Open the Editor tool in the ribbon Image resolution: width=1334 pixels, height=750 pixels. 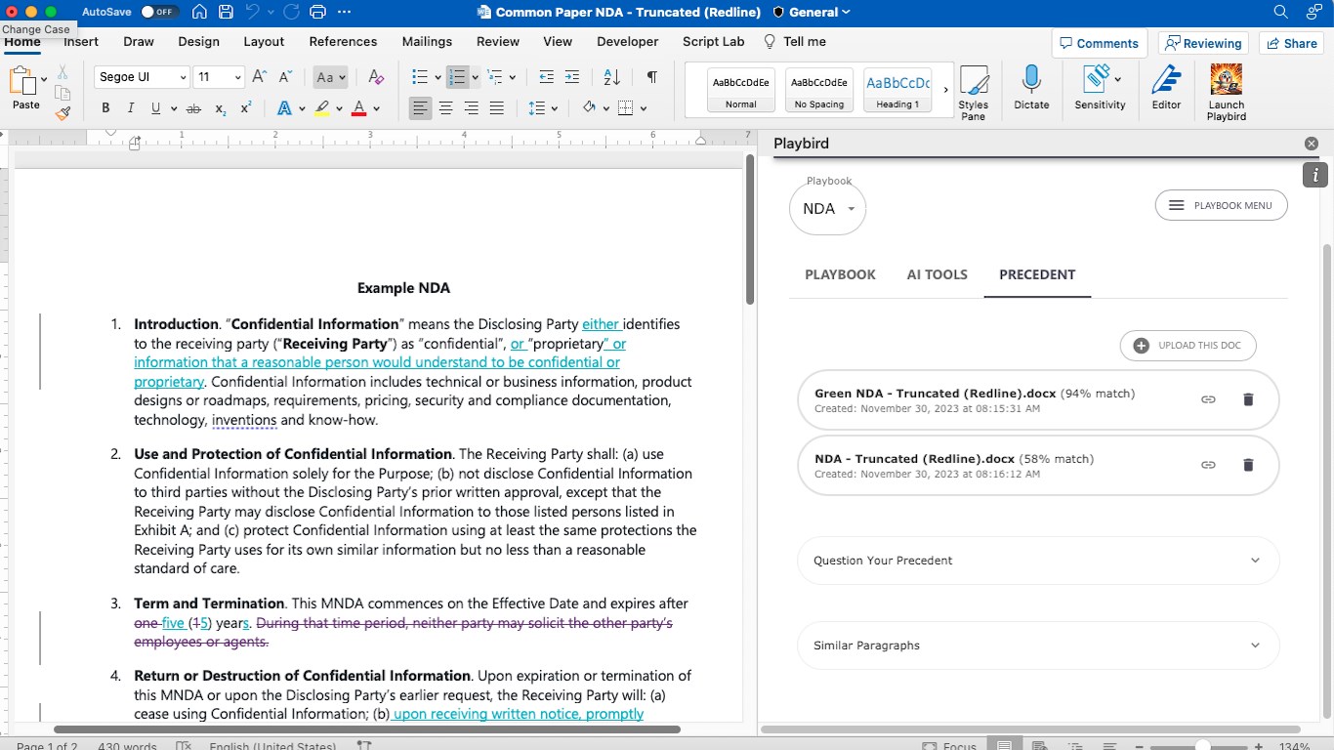[x=1166, y=88]
